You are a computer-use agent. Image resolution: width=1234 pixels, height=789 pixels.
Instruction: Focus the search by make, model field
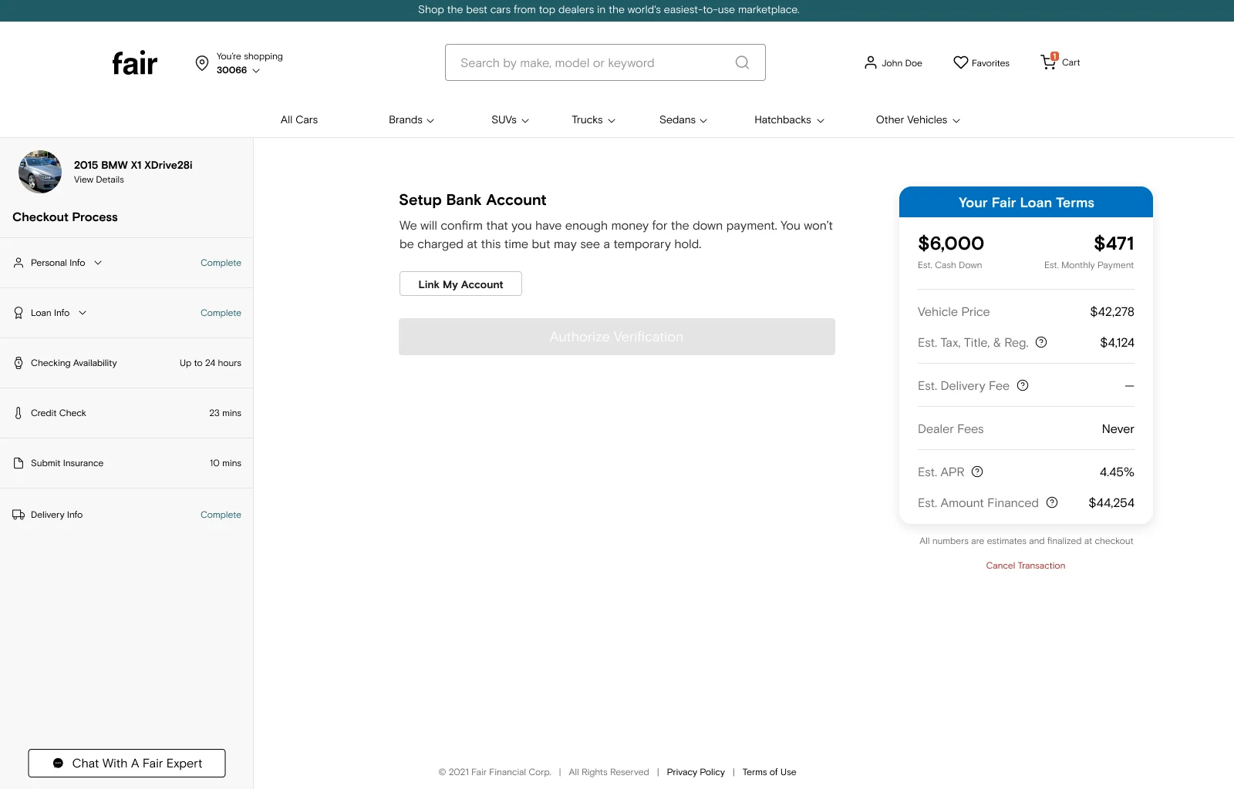point(605,62)
